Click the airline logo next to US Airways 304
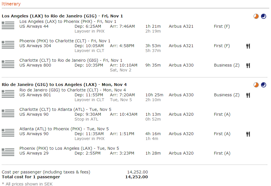The height and width of the screenshot is (186, 271). (8, 45)
